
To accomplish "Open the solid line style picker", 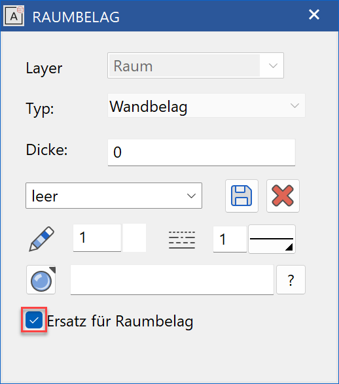I will 272,239.
